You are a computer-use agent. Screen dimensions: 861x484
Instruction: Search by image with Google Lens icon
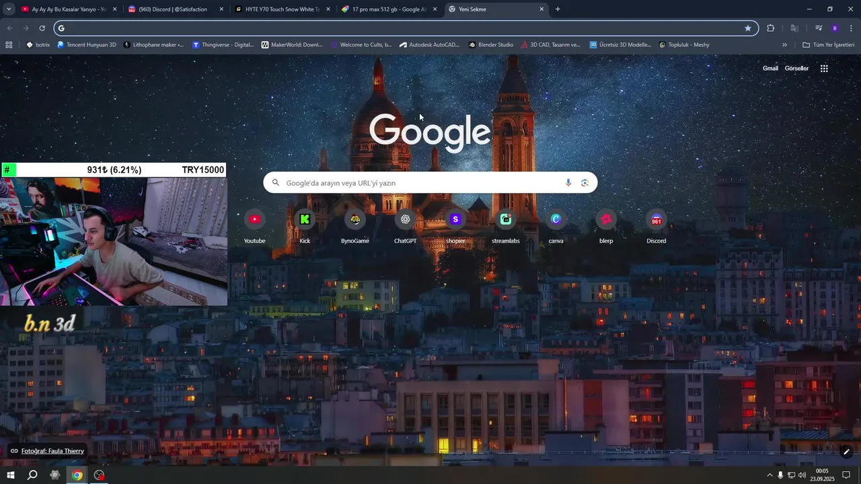coord(585,183)
